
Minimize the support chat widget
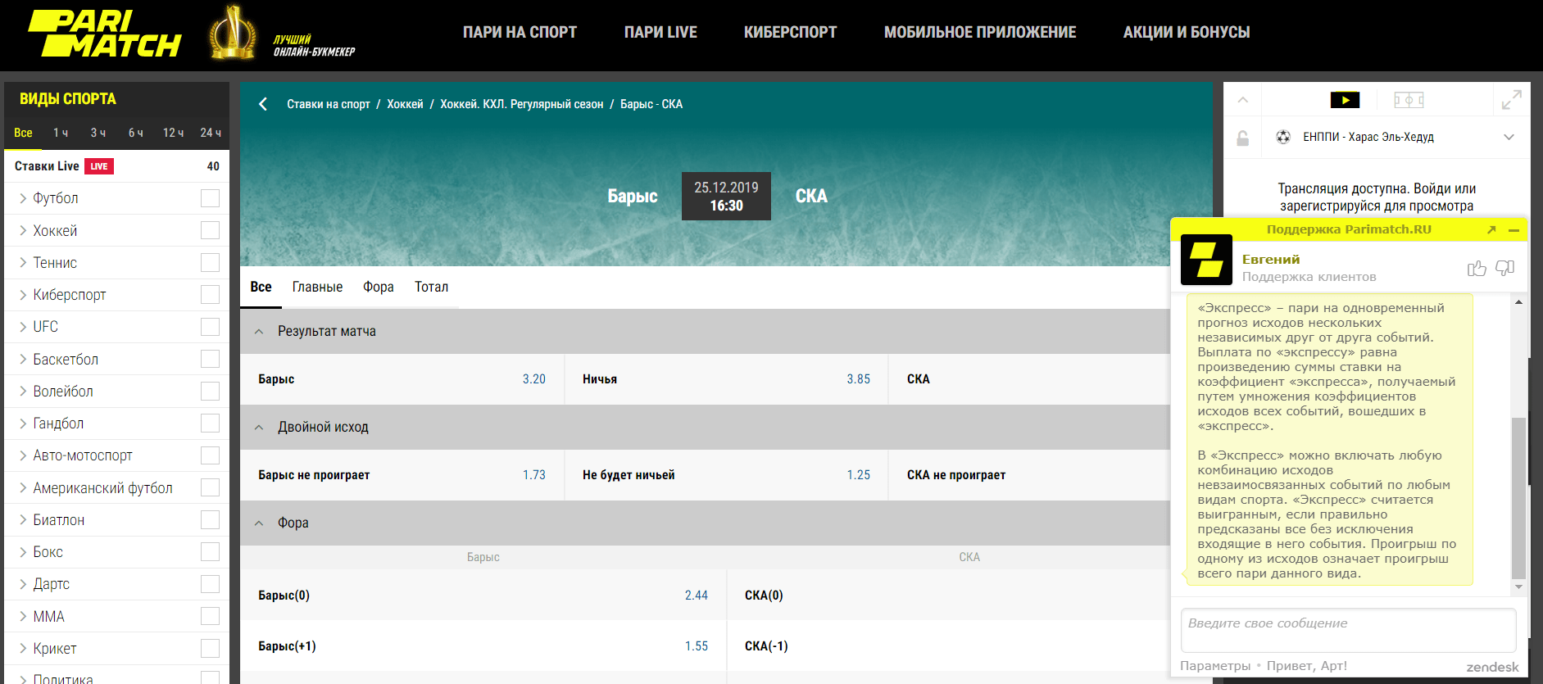(1514, 230)
